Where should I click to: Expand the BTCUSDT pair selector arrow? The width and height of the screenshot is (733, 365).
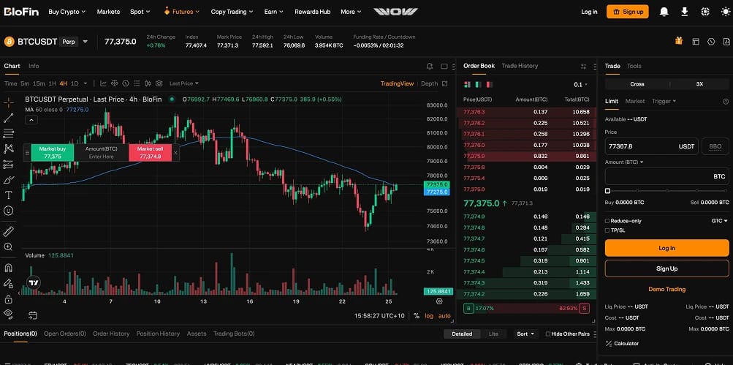pos(85,42)
